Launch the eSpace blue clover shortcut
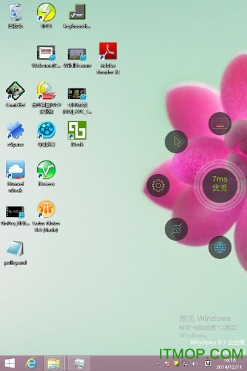Viewport: 247px width, 371px height. point(16,134)
